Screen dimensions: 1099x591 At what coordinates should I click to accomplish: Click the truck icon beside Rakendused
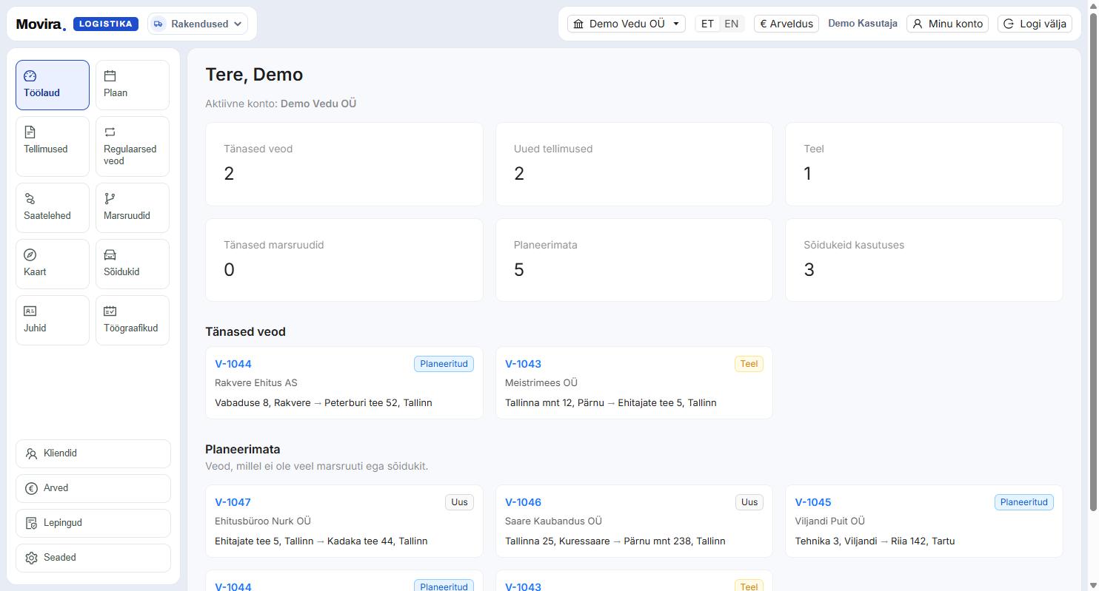pyautogui.click(x=158, y=24)
